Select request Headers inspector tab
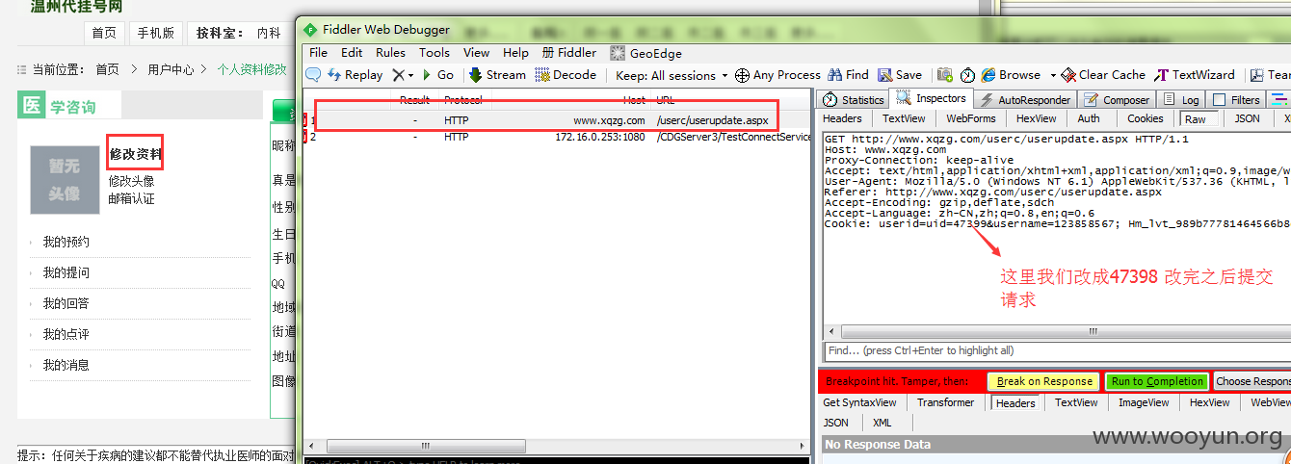 pos(842,118)
